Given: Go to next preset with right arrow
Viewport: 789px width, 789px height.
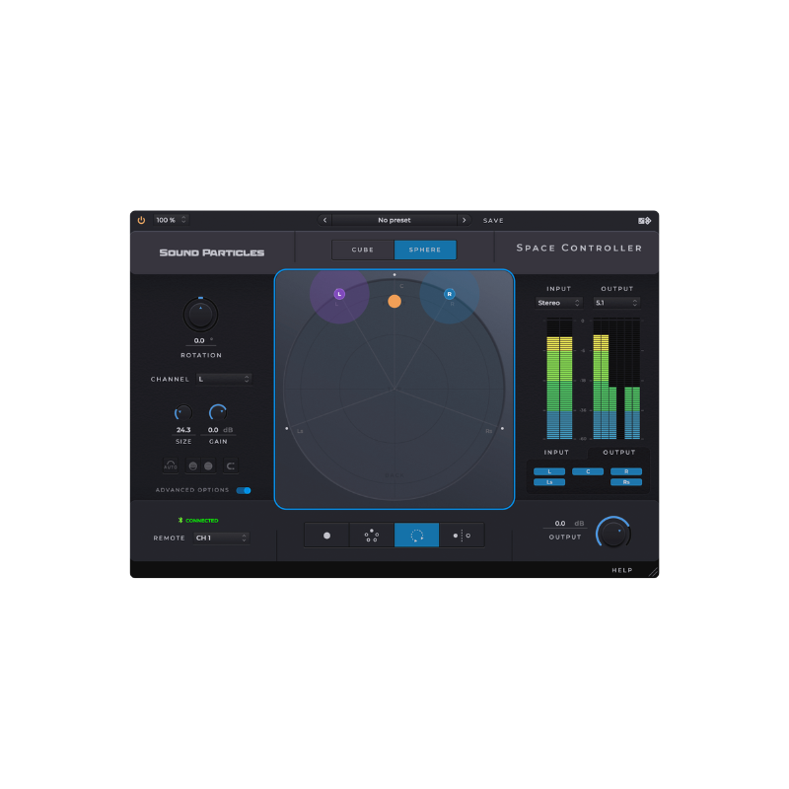Looking at the screenshot, I should [464, 220].
